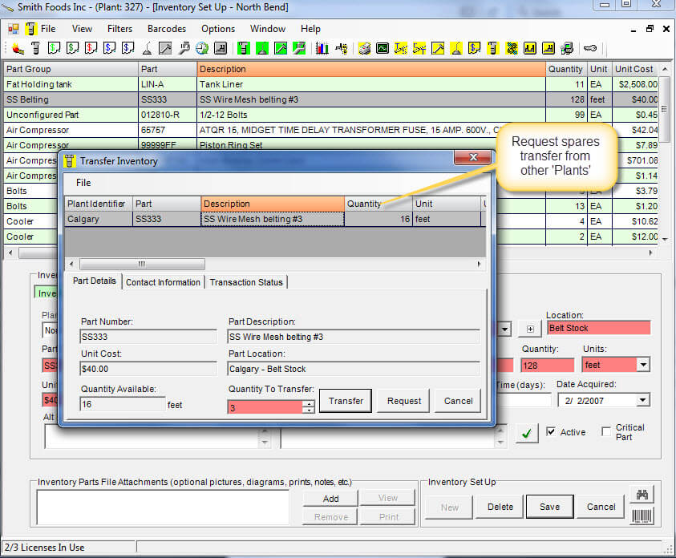Click Delete in Inventory Set Up

(500, 507)
